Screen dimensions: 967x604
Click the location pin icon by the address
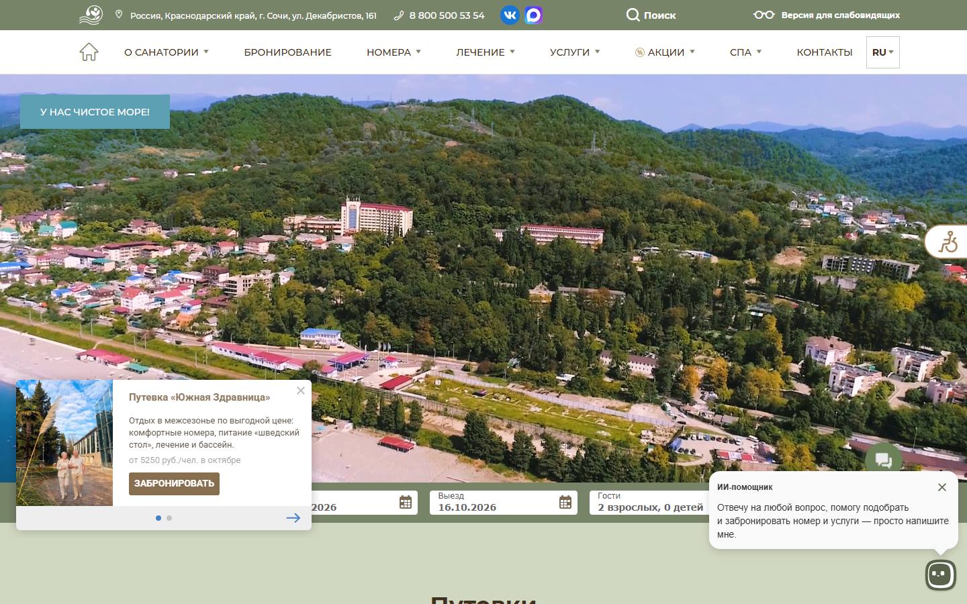pyautogui.click(x=119, y=14)
